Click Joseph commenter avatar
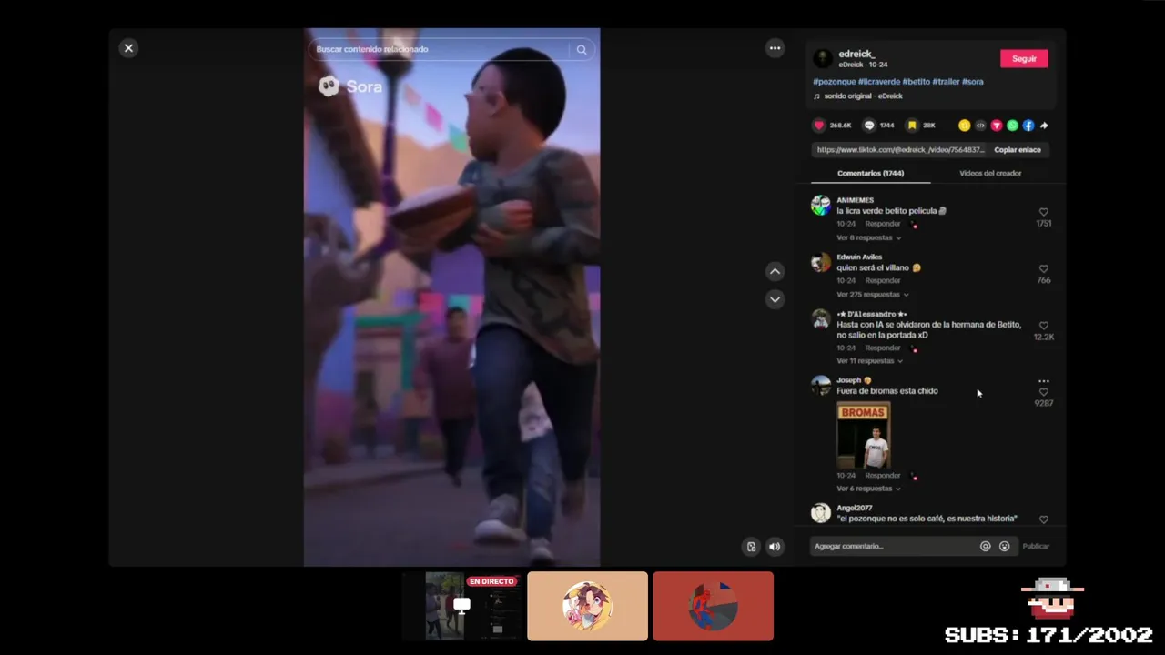Image resolution: width=1165 pixels, height=655 pixels. click(821, 386)
